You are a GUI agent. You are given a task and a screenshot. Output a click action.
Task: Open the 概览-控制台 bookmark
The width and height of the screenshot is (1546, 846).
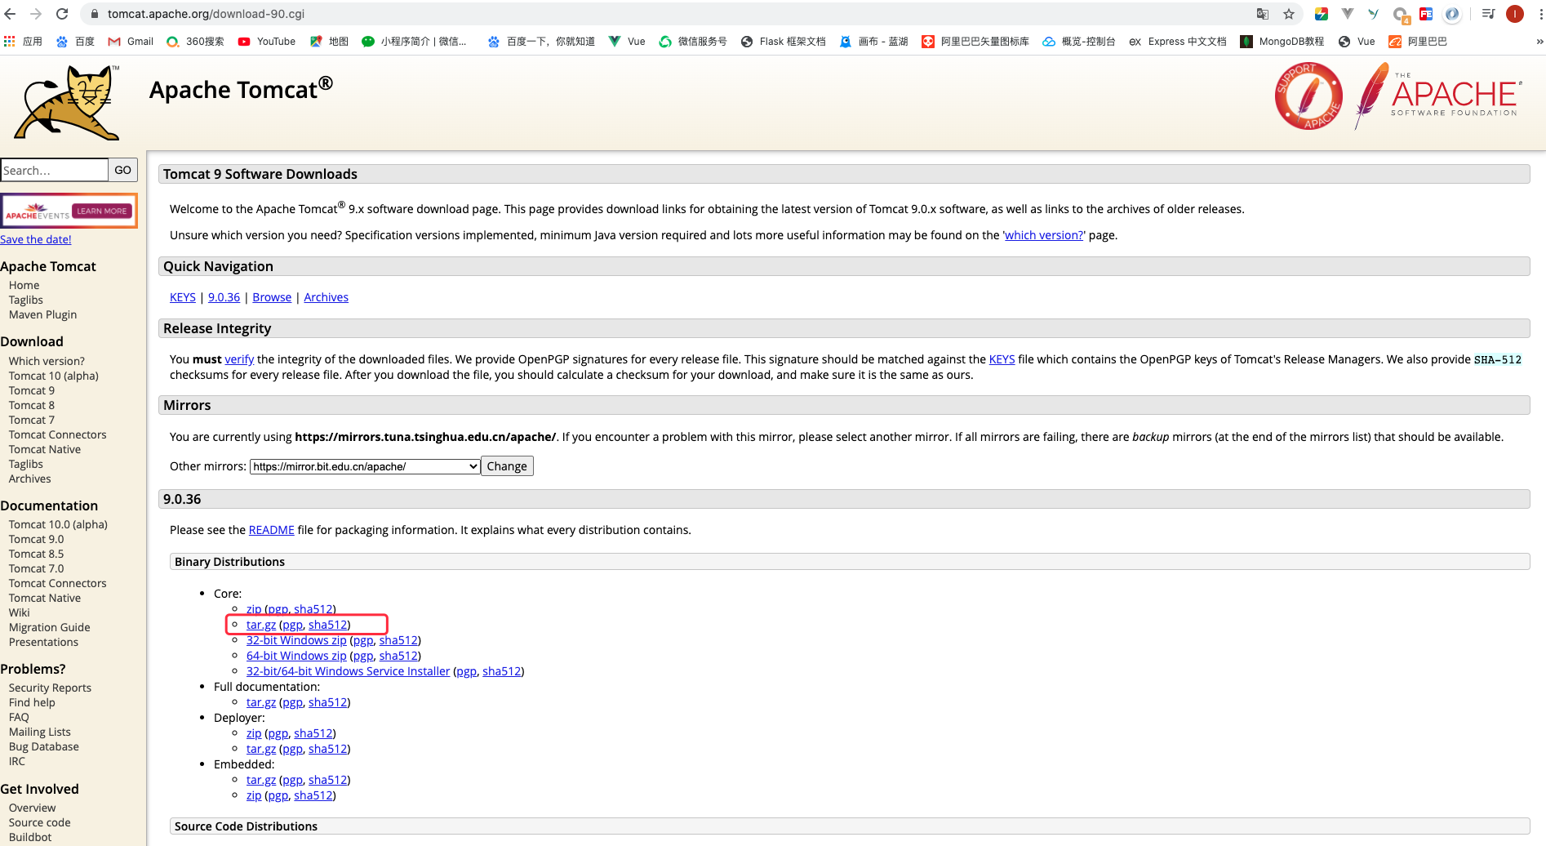tap(1078, 42)
